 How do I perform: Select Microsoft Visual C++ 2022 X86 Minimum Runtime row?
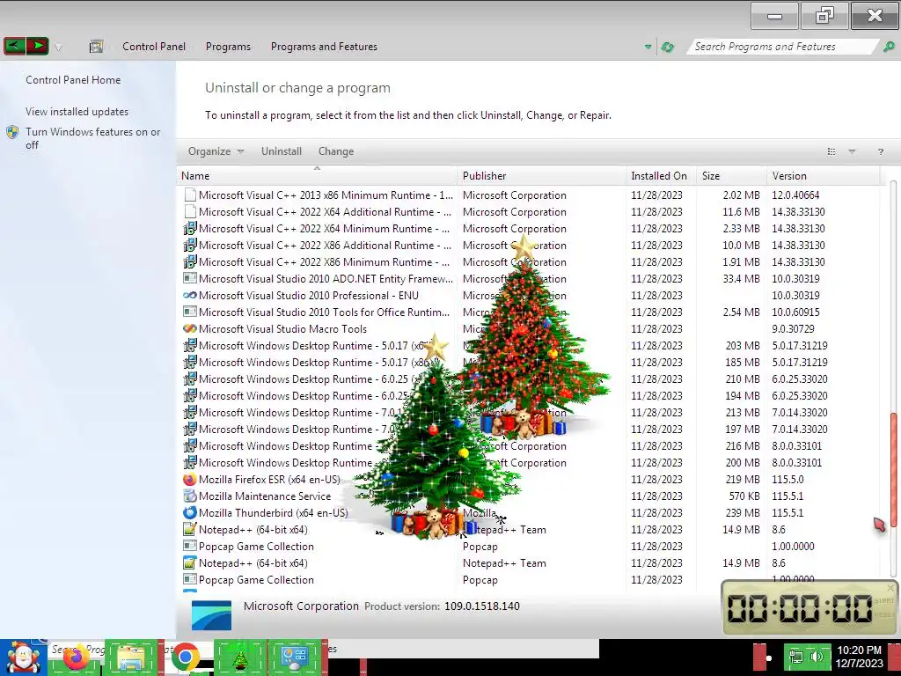(x=529, y=262)
